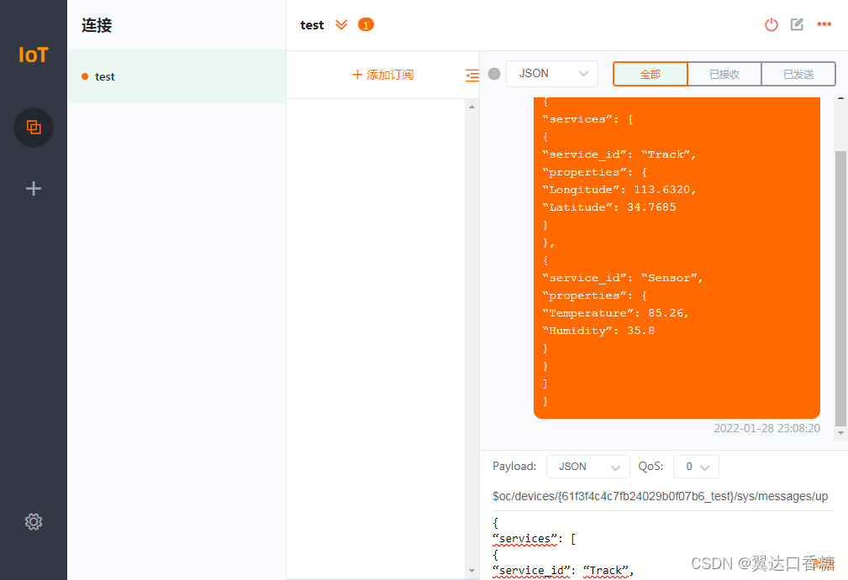Select the 已发送 tab

798,74
